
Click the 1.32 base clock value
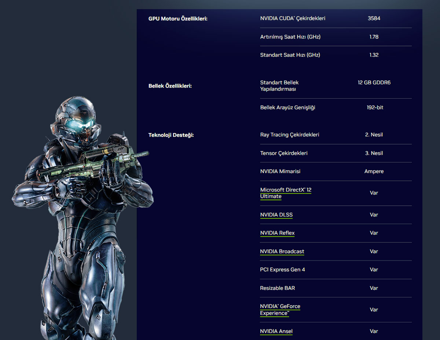[374, 55]
